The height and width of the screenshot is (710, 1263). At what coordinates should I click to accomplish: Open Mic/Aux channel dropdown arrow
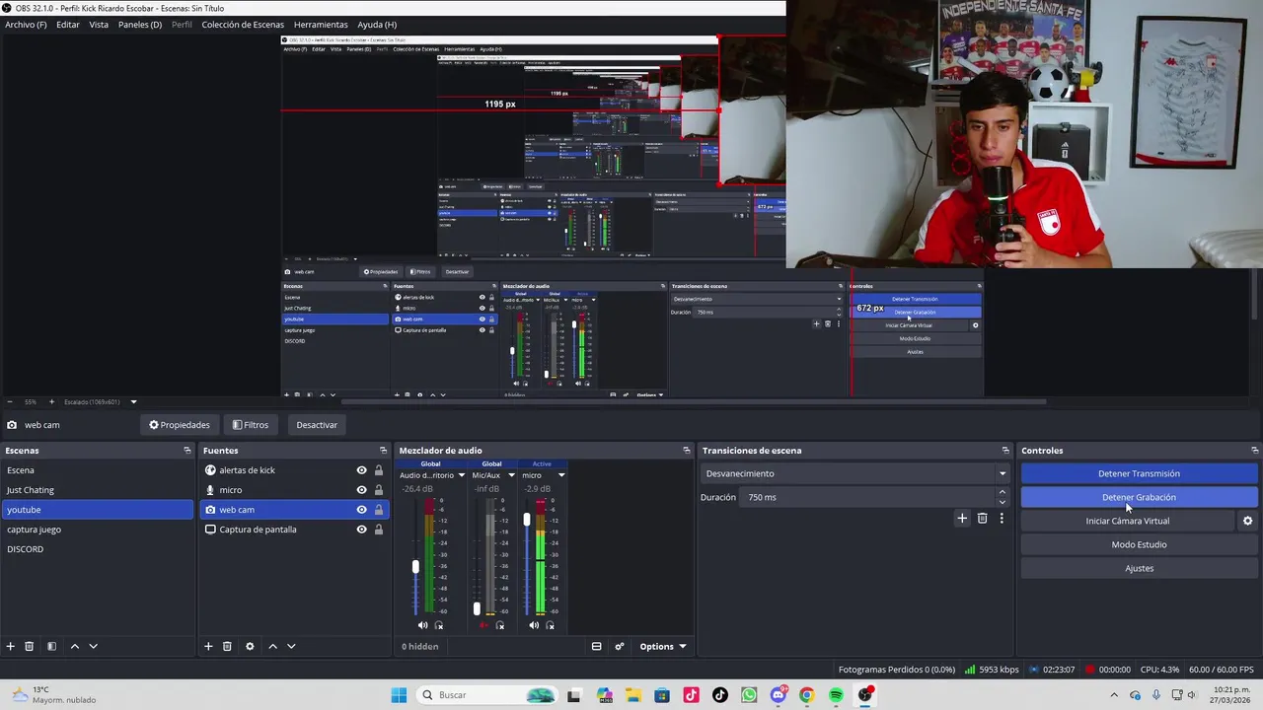point(511,475)
